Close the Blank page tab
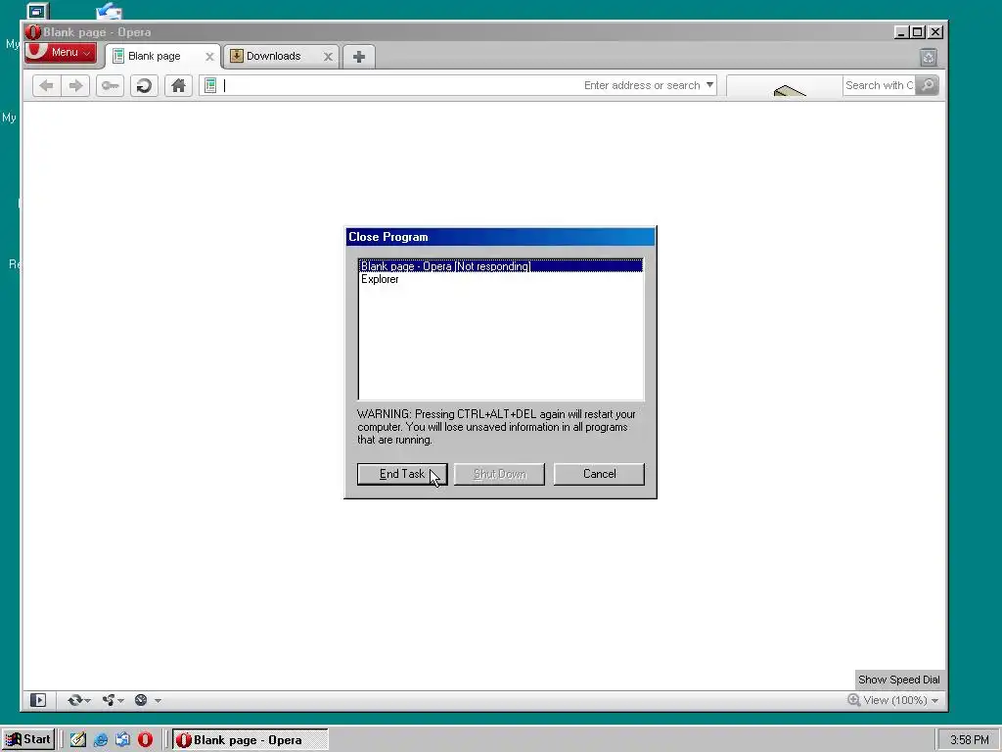 coord(209,57)
